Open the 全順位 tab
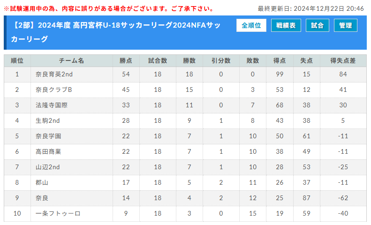Image resolution: width=371 pixels, height=225 pixels. (x=251, y=25)
